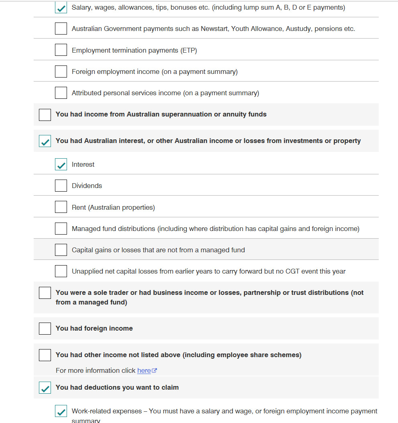Uncheck Australian interest or investment income

pos(45,141)
